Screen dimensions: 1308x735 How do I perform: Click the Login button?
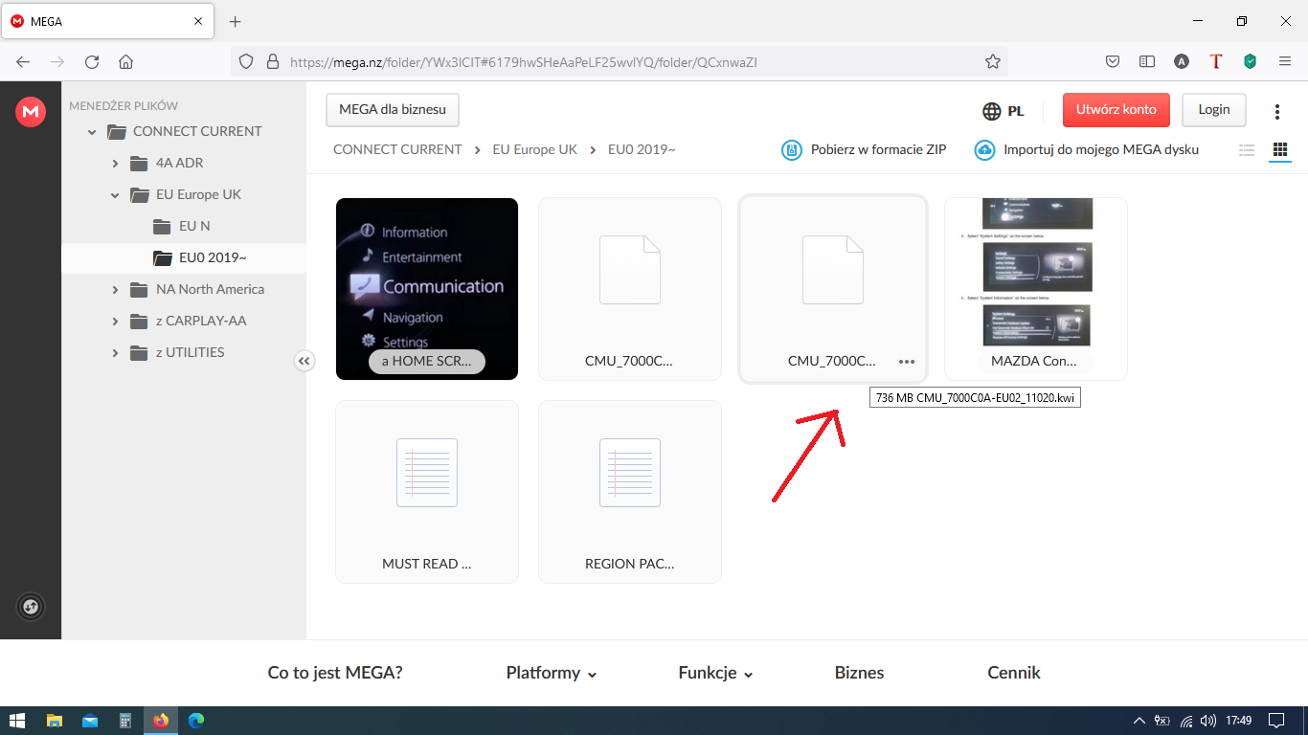[x=1213, y=109]
